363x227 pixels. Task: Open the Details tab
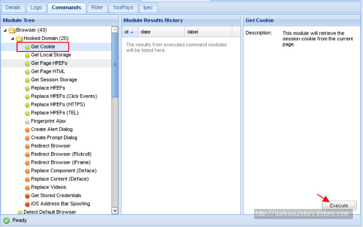click(x=13, y=7)
